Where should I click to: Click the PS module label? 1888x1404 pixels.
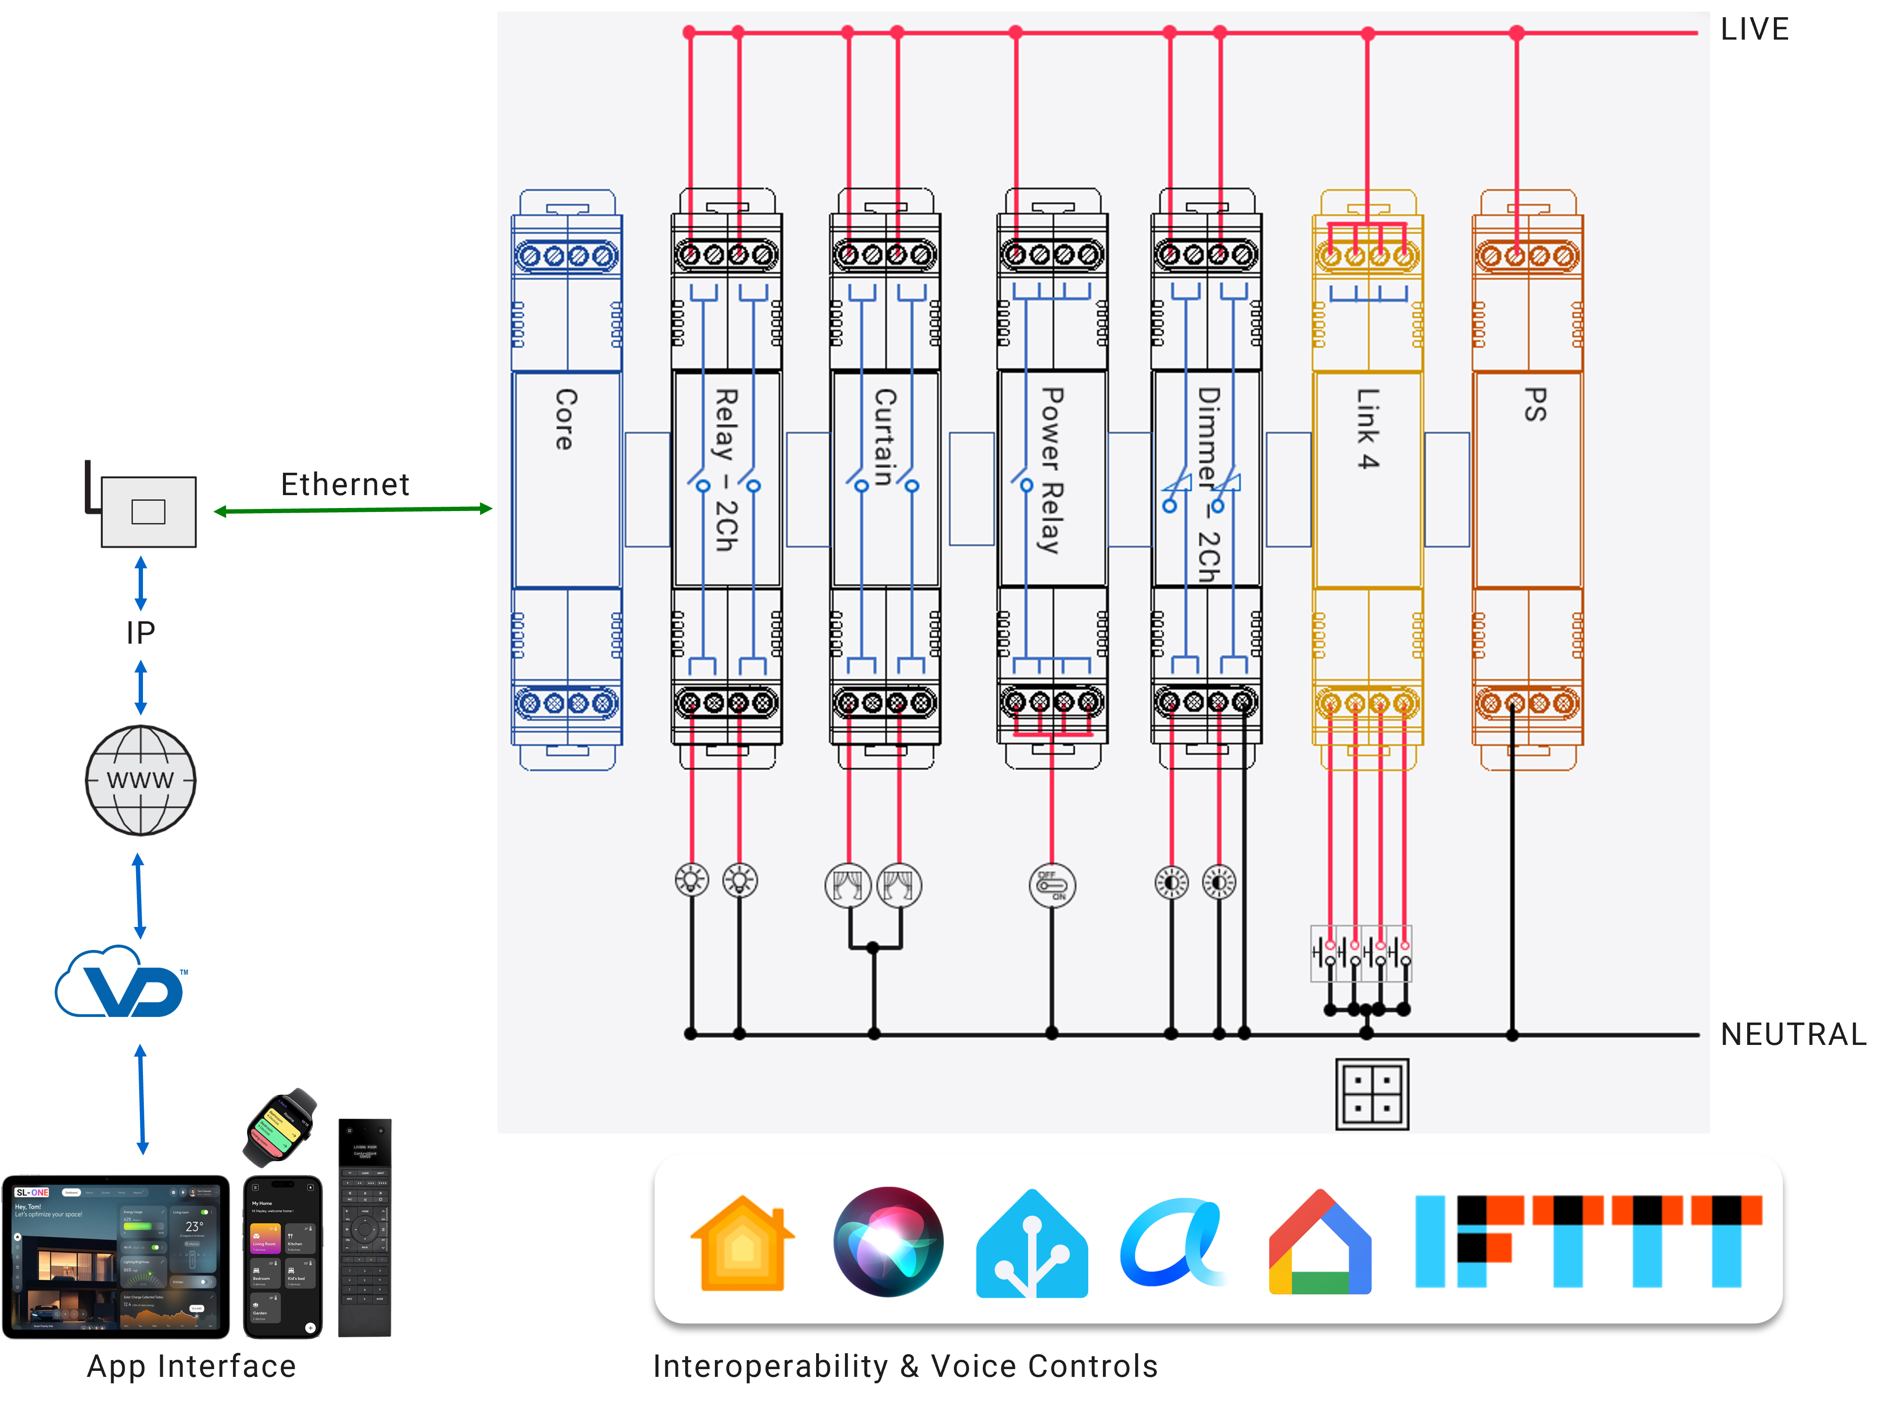1534,405
